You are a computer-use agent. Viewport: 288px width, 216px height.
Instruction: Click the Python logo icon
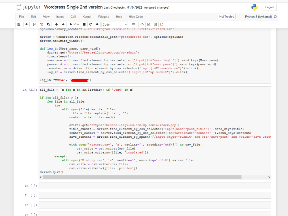(254, 7)
